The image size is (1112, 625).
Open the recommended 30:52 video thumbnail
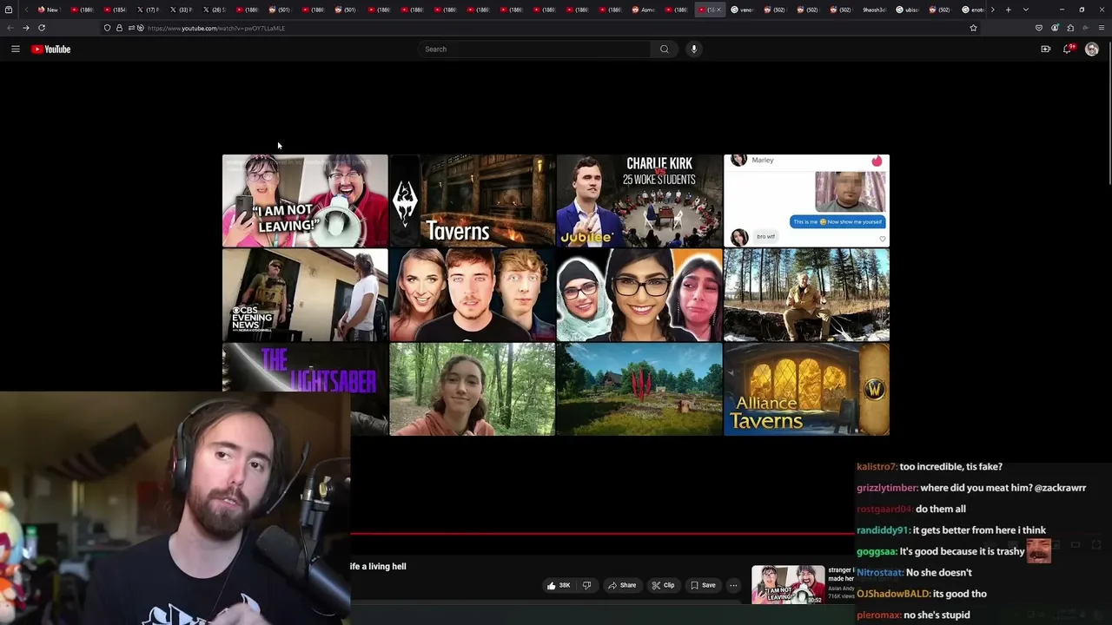point(788,585)
